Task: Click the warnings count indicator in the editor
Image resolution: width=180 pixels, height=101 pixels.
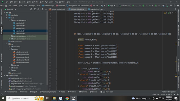Action: (166, 13)
